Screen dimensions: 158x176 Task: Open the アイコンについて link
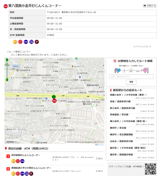pos(142,46)
